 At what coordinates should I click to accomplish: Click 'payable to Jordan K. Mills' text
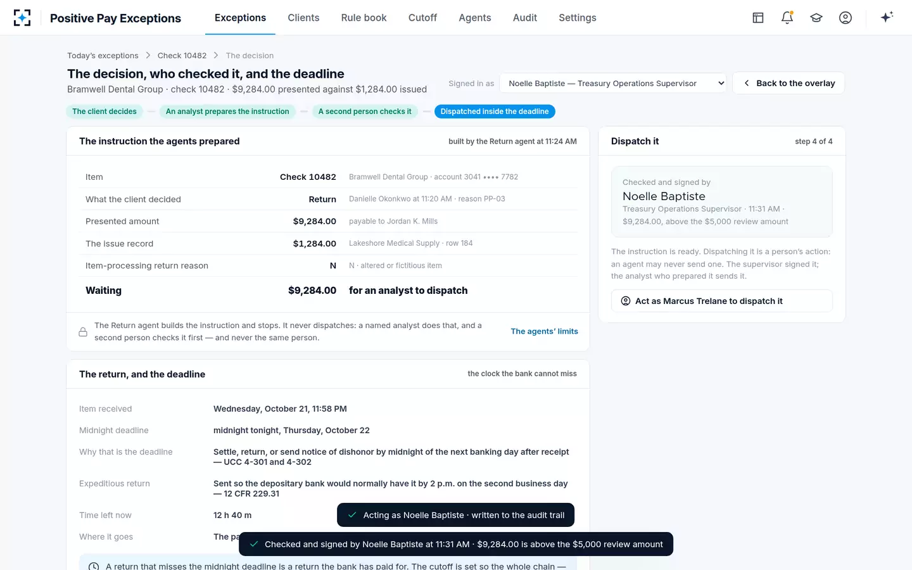(393, 221)
